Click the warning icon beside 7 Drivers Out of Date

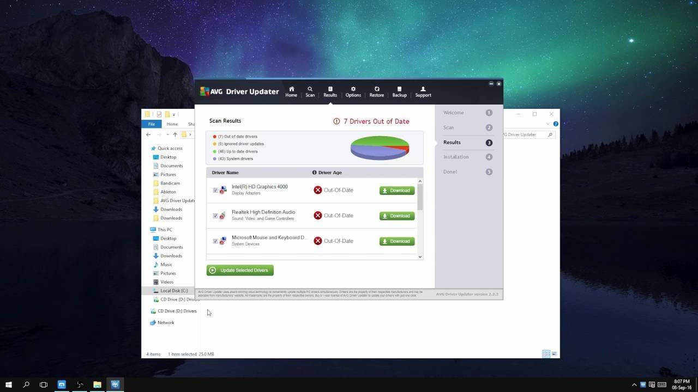(x=336, y=121)
